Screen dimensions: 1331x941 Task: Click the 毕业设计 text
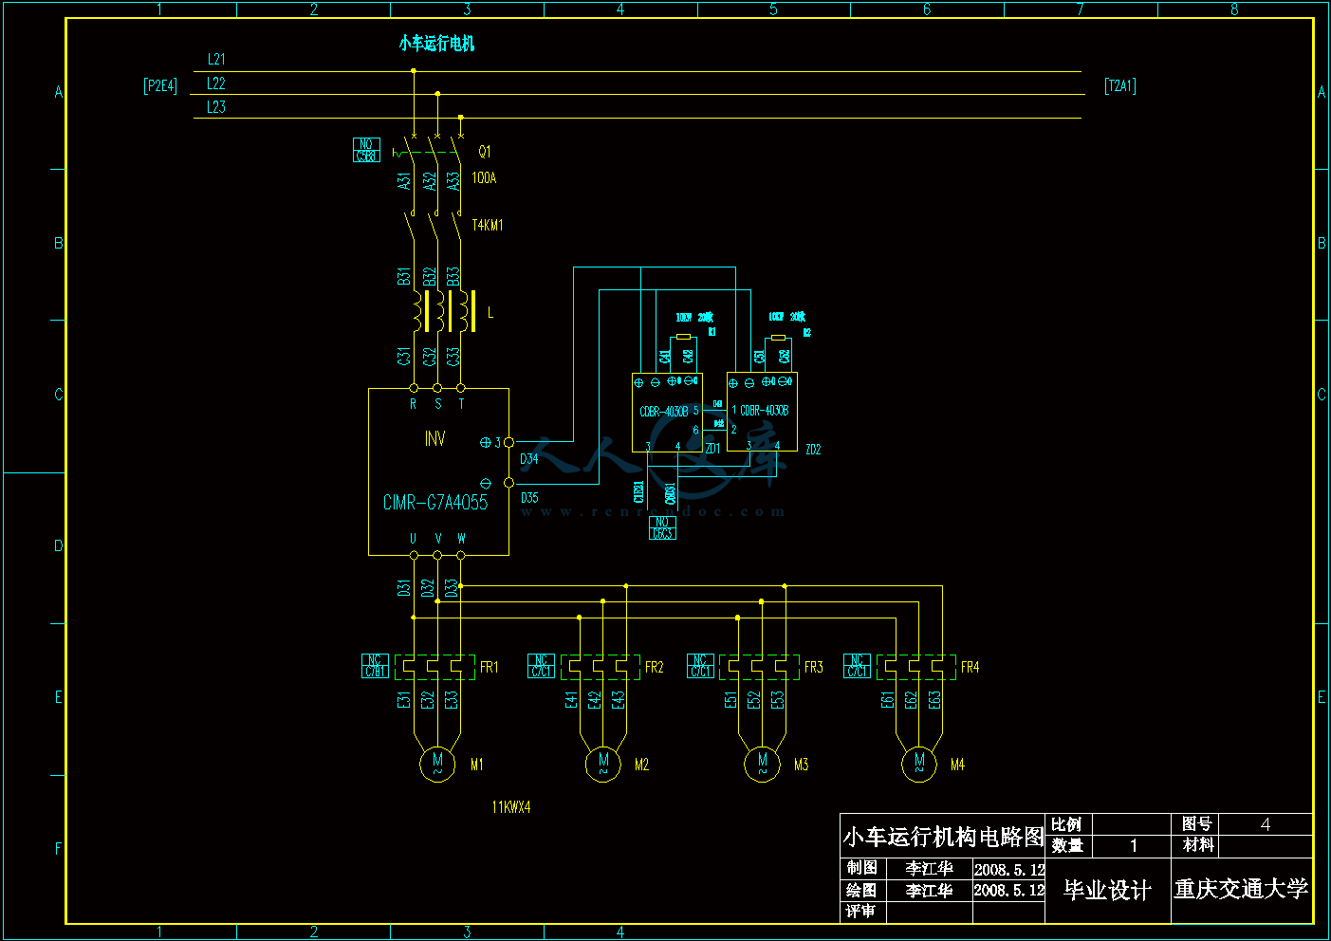(x=1108, y=890)
